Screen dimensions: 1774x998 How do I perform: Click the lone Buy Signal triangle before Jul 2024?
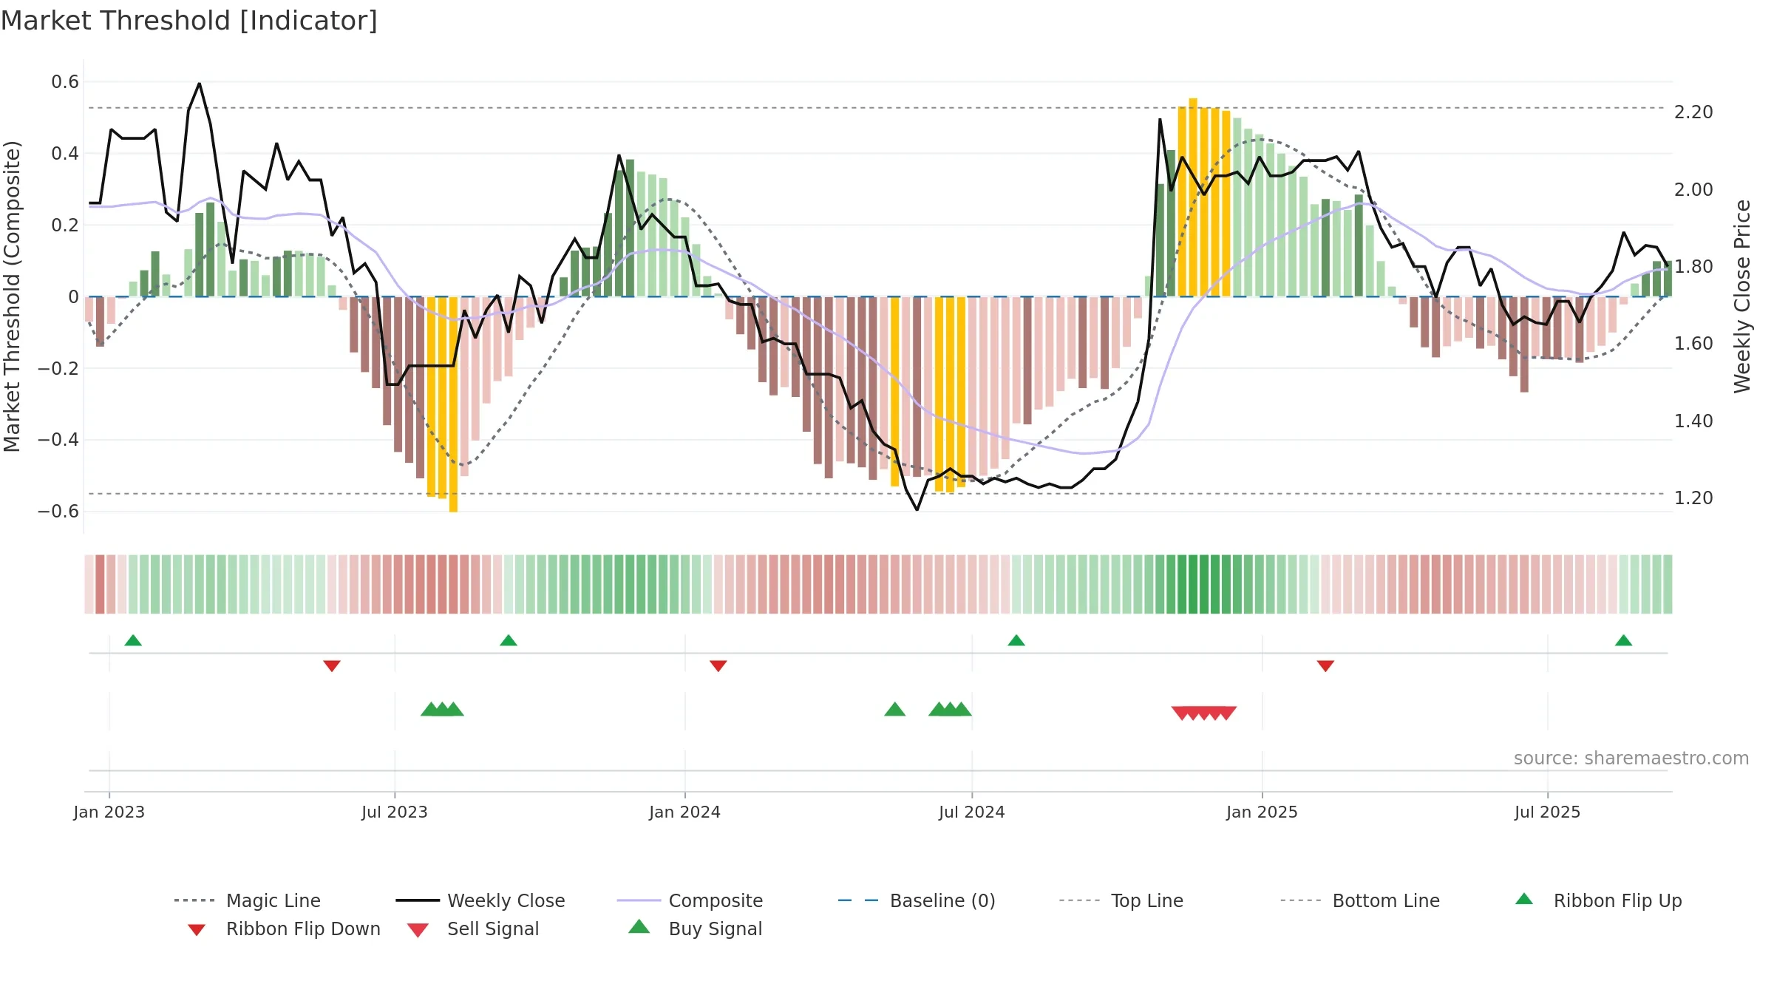[895, 710]
